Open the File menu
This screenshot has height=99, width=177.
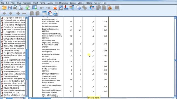[x=2, y=3]
